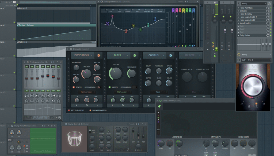The image size is (274, 156).
Task: Toggle the Chorus module power button
Action: [x=170, y=55]
